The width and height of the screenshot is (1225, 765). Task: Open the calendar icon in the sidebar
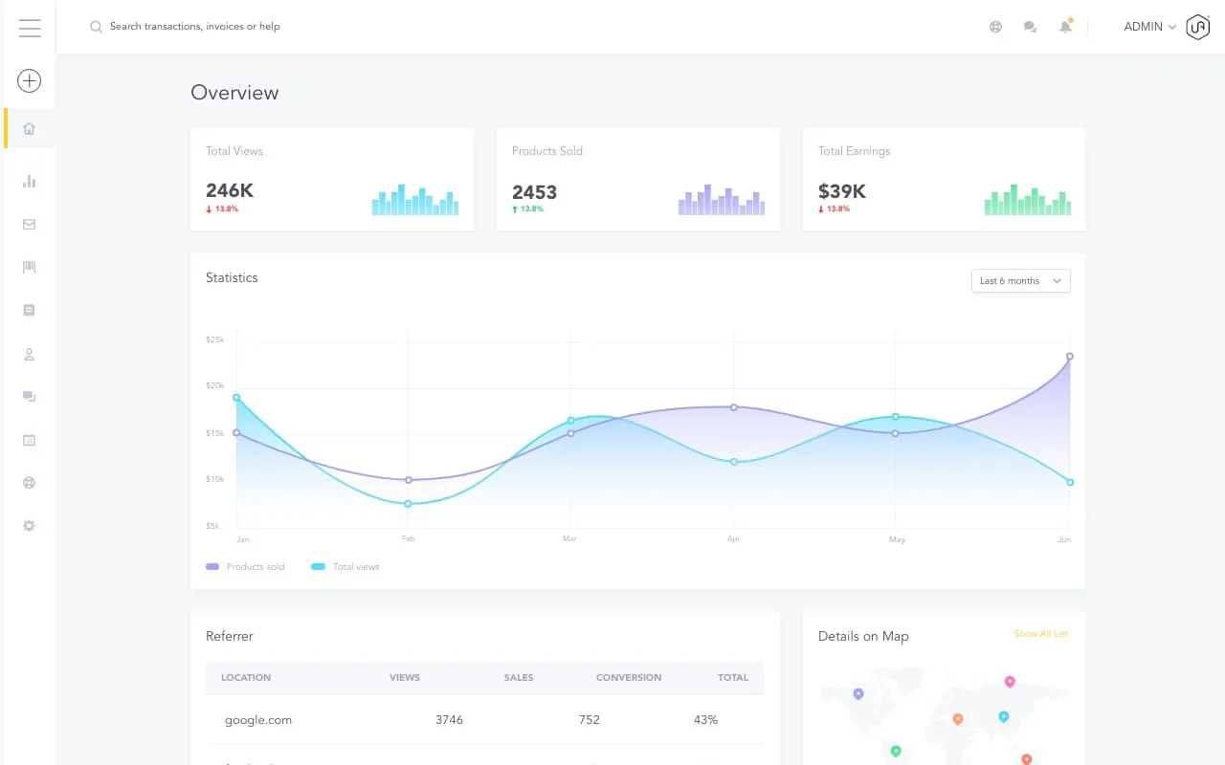pyautogui.click(x=29, y=439)
